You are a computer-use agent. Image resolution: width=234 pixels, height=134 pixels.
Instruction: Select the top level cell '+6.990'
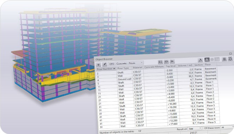pos(171,94)
